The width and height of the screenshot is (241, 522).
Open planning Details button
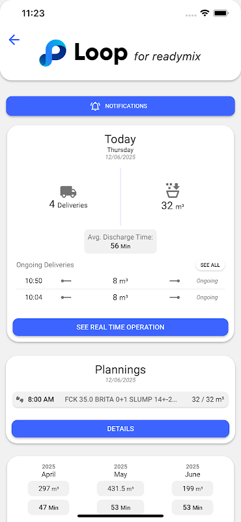coord(120,429)
